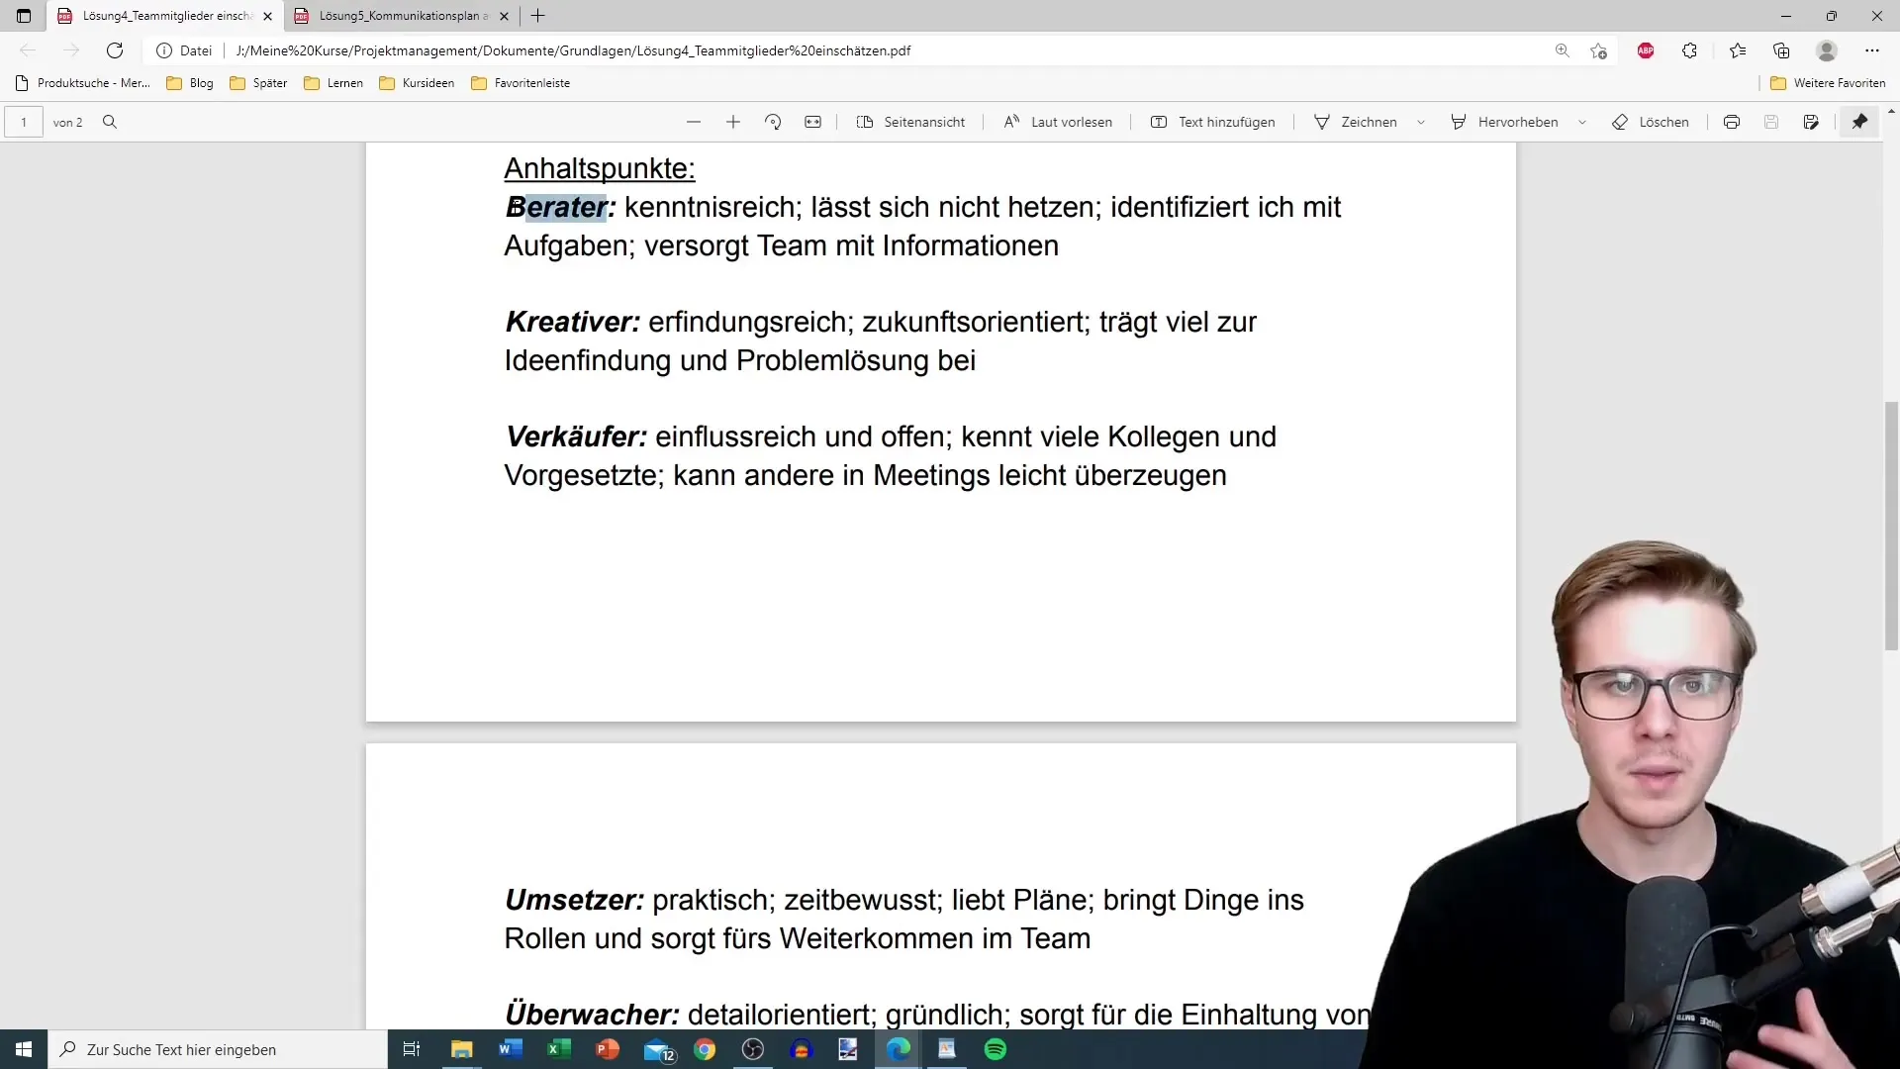Expand Hervorheben color dropdown arrow
The image size is (1900, 1069).
click(1582, 123)
